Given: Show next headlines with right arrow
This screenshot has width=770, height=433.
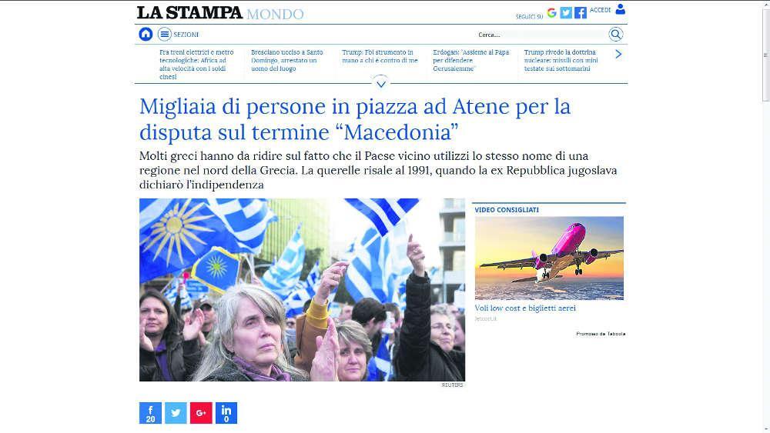Looking at the screenshot, I should [619, 55].
